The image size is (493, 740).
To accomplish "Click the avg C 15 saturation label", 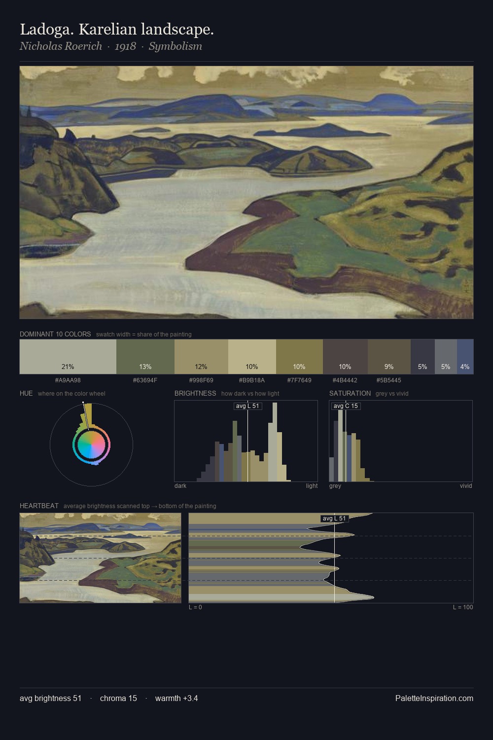I will tap(346, 406).
